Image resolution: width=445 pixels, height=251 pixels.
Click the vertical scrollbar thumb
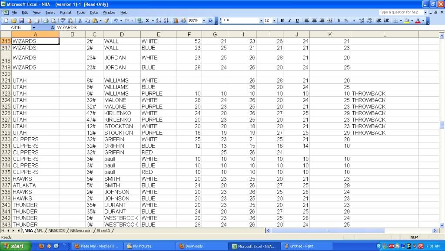click(442, 125)
